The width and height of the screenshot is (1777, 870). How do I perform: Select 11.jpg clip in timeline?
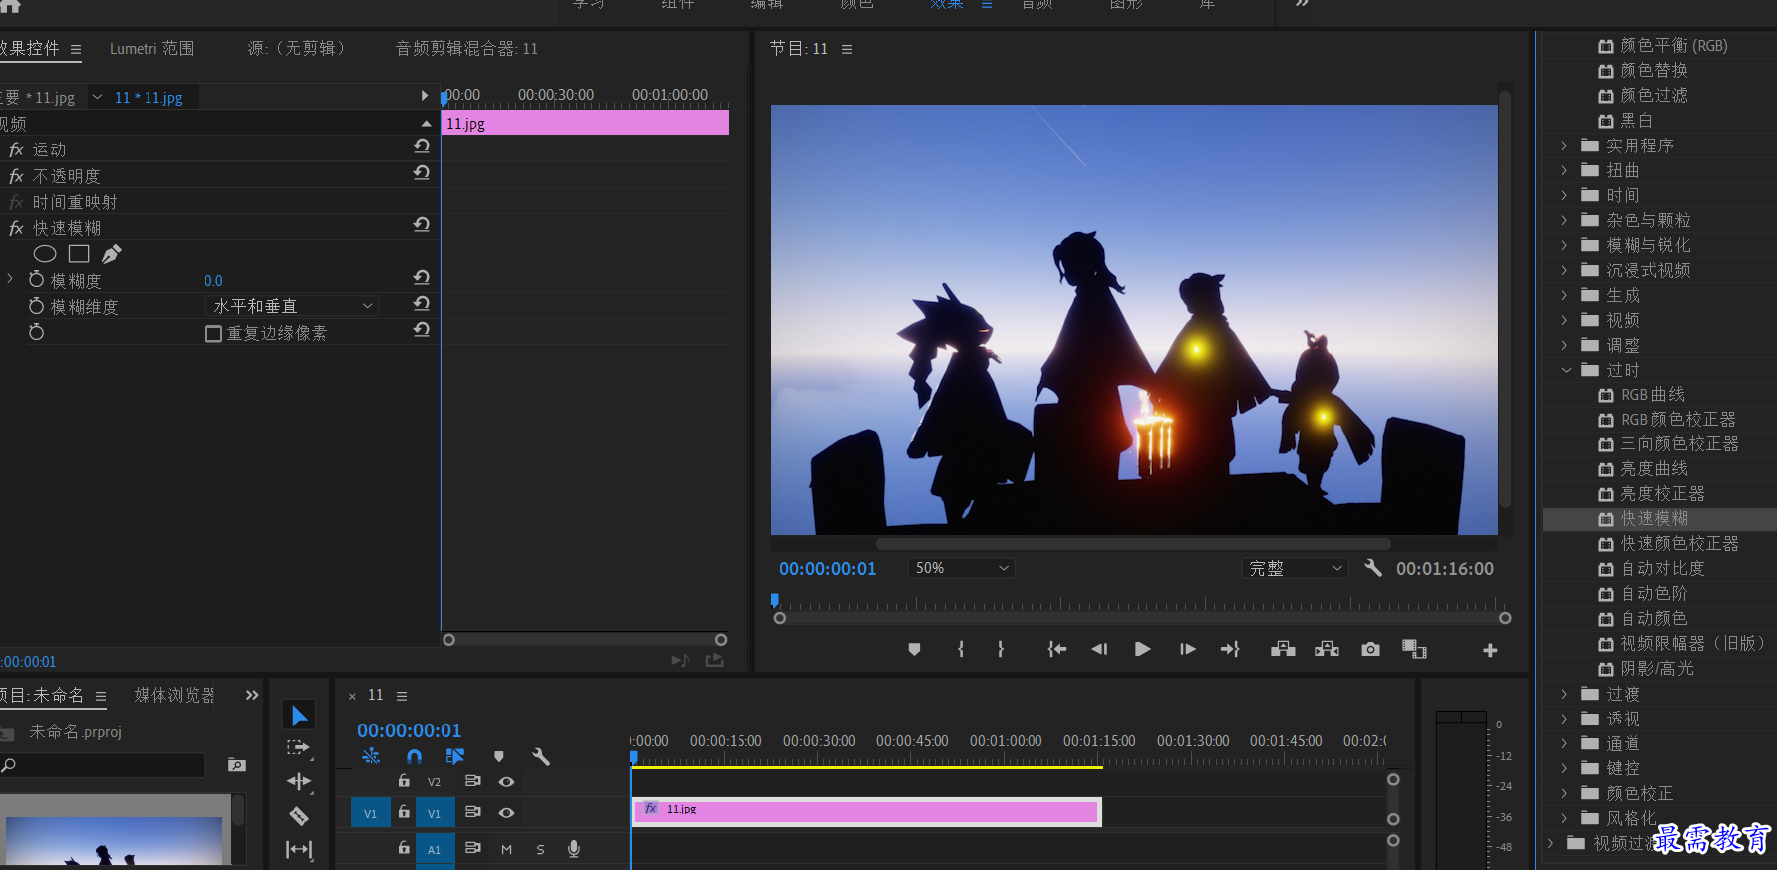866,812
